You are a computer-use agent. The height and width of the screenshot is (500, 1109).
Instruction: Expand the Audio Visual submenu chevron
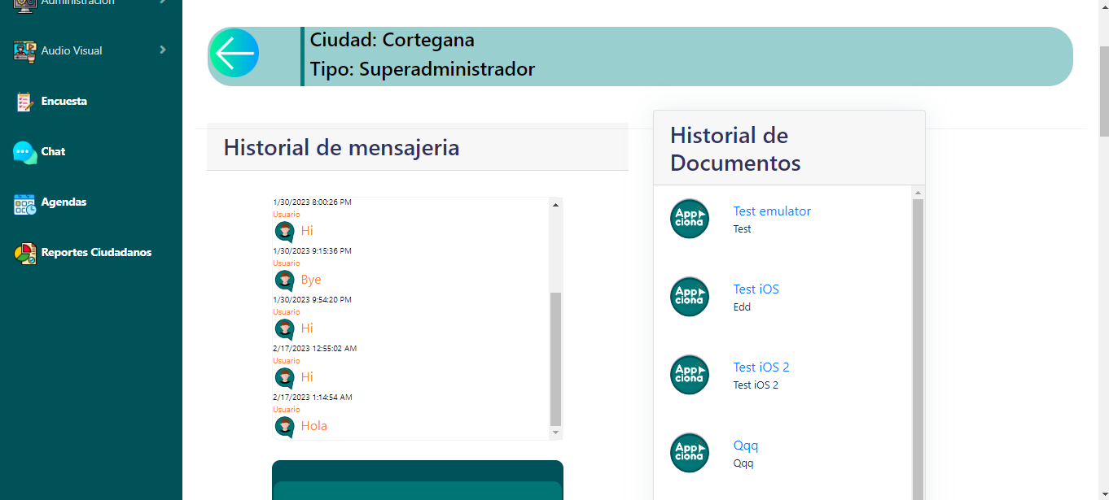tap(163, 50)
